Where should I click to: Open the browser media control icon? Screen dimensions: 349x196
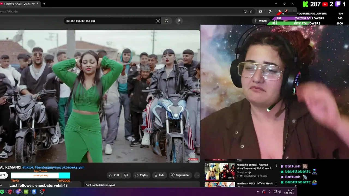280,11
